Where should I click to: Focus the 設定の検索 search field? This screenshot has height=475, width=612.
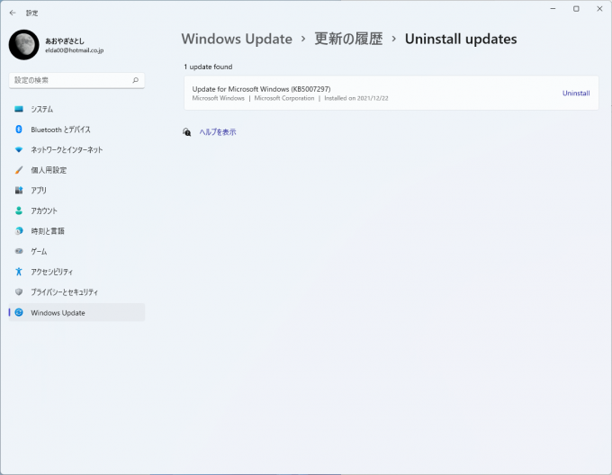[x=76, y=80]
